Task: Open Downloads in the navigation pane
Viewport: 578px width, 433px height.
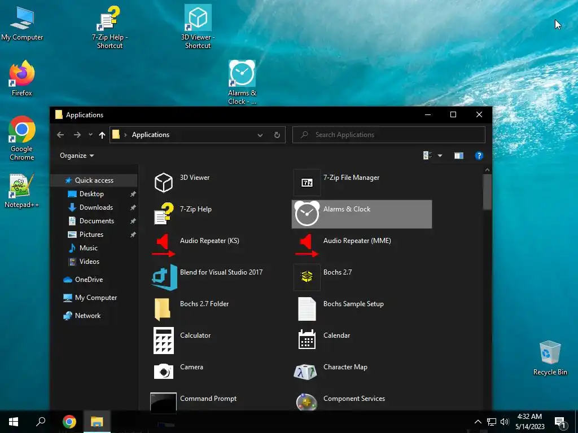Action: click(x=96, y=207)
